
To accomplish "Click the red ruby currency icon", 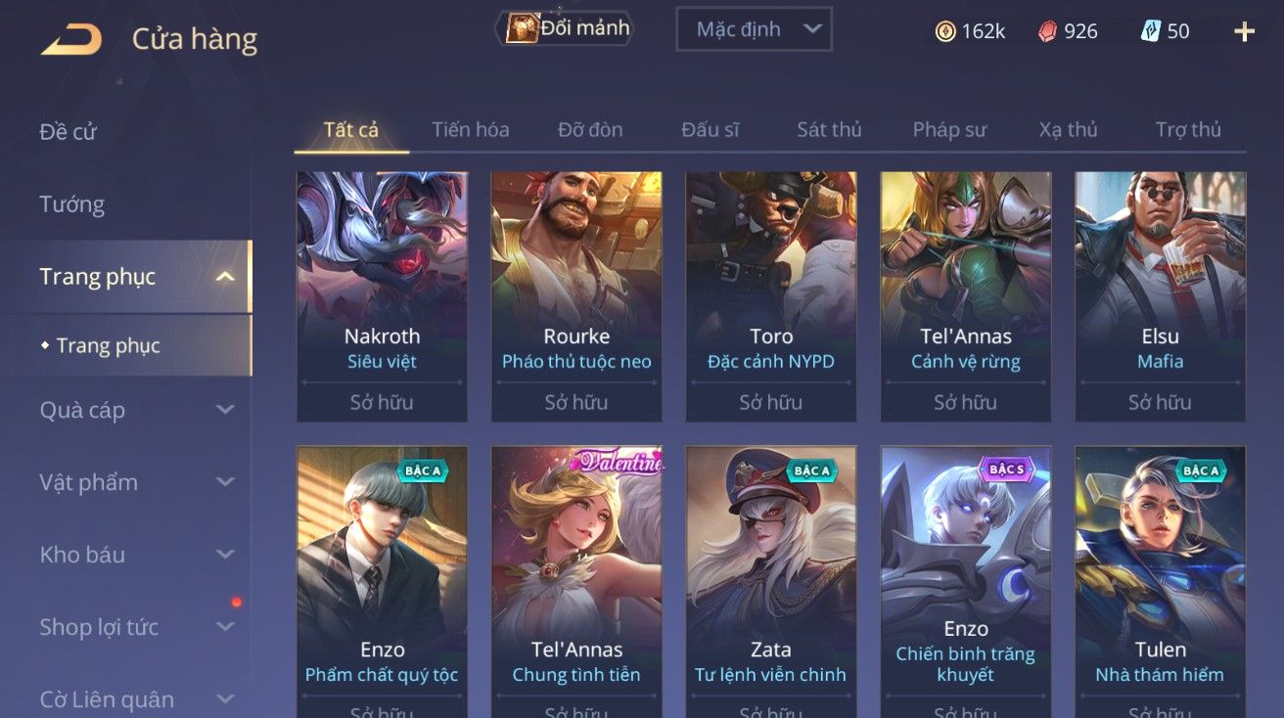I will click(1048, 31).
